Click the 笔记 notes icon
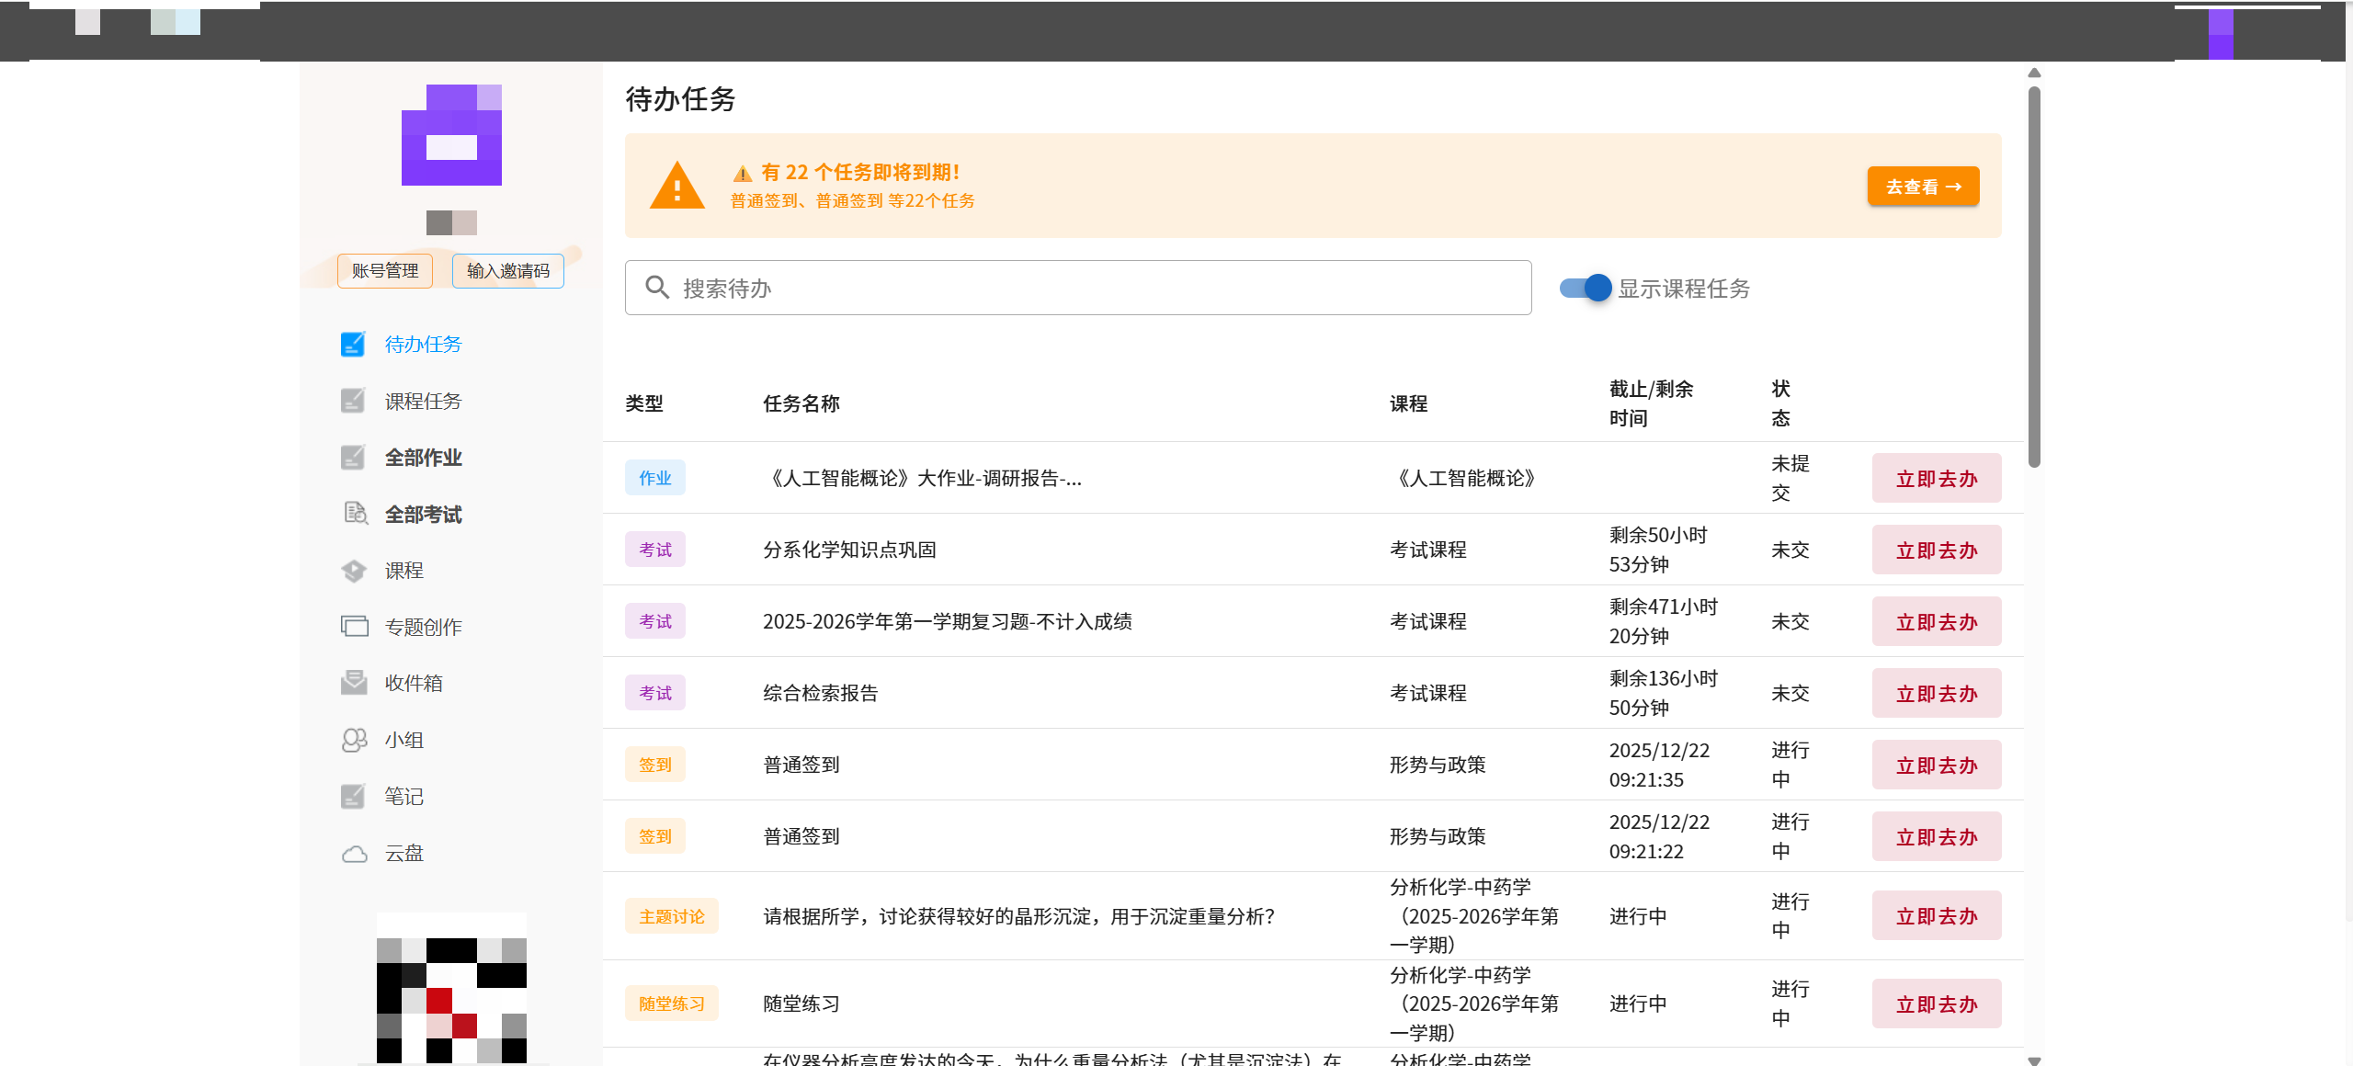Screen dimensions: 2353x1066 pos(353,797)
